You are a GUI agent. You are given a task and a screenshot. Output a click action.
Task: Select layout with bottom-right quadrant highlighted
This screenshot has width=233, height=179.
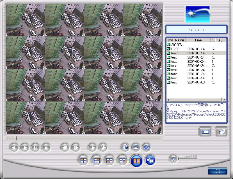[122, 160]
